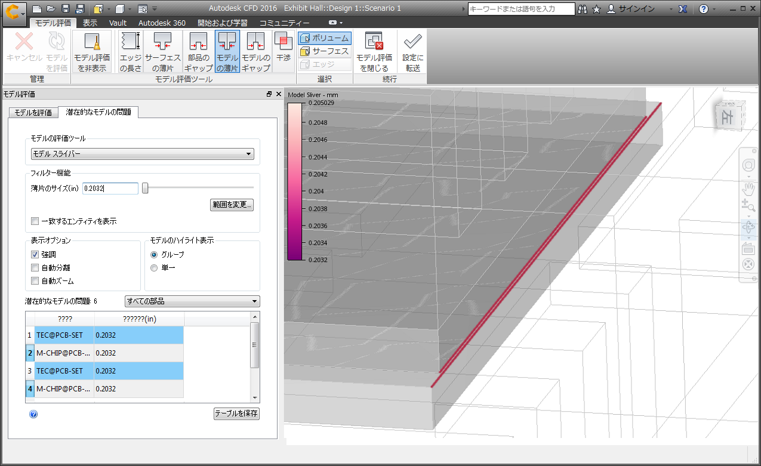Click the 薄片のサイズ(in) input field
This screenshot has width=761, height=466.
point(110,189)
